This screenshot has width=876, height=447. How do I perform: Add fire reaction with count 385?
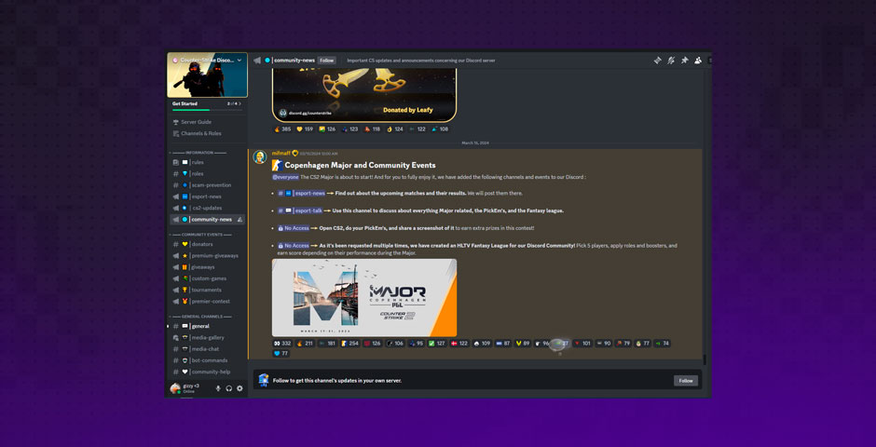coord(282,129)
